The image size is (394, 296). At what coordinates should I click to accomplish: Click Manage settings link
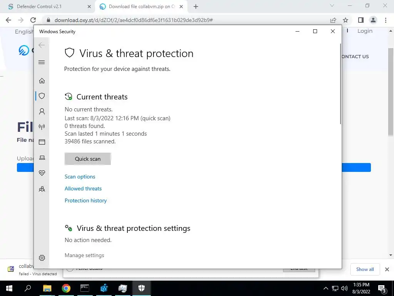84,255
